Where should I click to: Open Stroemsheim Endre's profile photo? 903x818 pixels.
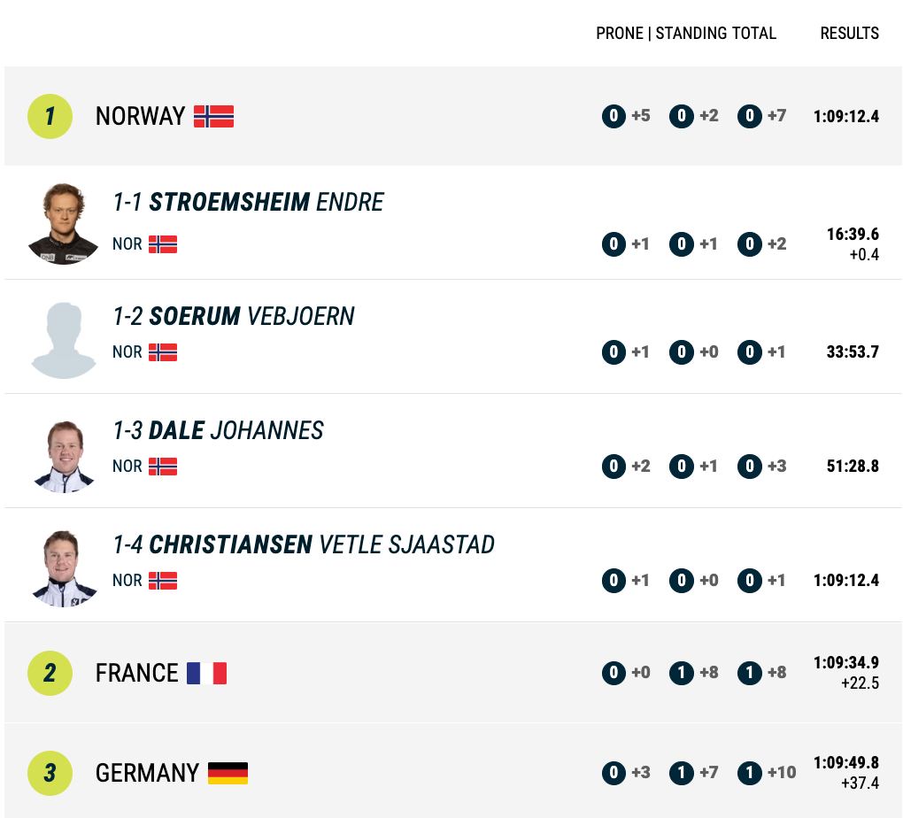[64, 224]
